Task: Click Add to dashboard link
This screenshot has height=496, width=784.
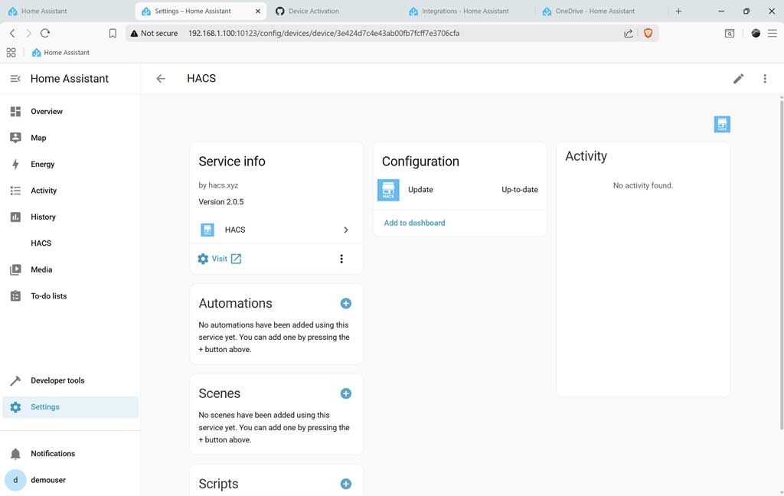Action: click(x=414, y=223)
